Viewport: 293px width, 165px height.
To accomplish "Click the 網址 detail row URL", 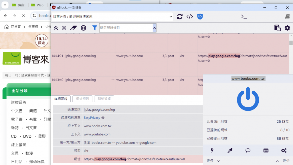I will tap(134, 159).
